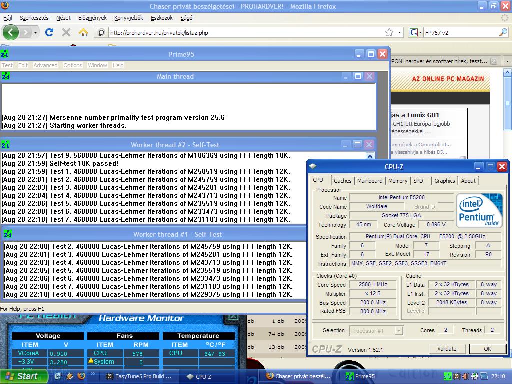The width and height of the screenshot is (512, 384).
Task: Click the stop loading X icon
Action: (x=66, y=32)
